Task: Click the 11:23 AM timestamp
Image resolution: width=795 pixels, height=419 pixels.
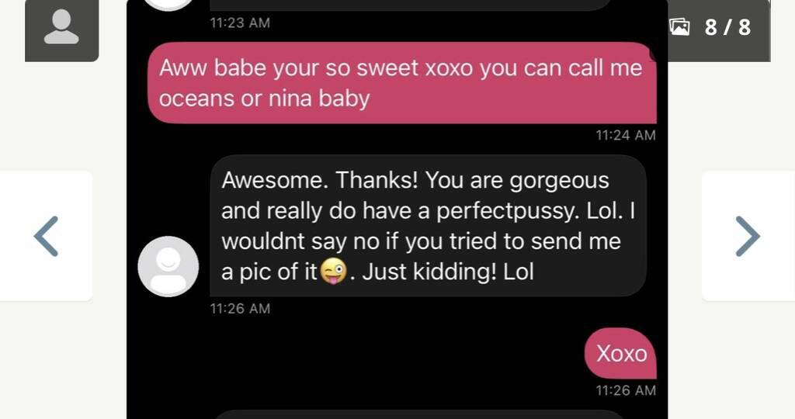Action: pyautogui.click(x=240, y=23)
